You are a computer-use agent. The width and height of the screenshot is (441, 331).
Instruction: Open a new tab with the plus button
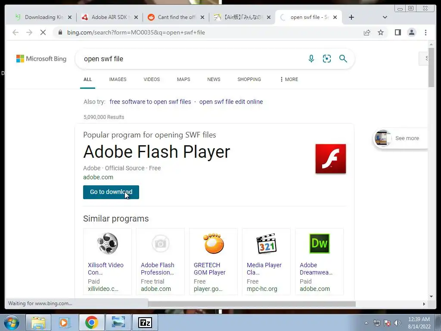coord(351,17)
